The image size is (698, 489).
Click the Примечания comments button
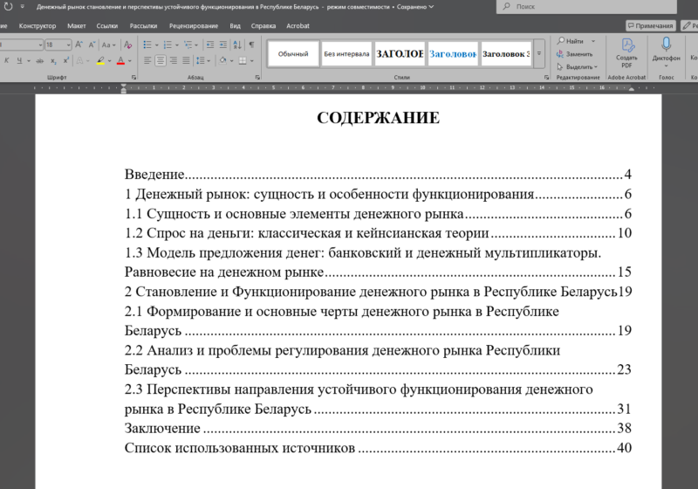click(x=650, y=26)
